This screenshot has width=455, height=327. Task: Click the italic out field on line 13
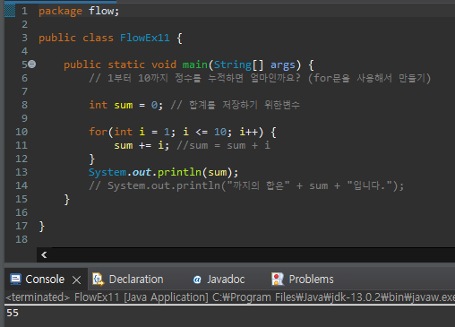point(142,172)
